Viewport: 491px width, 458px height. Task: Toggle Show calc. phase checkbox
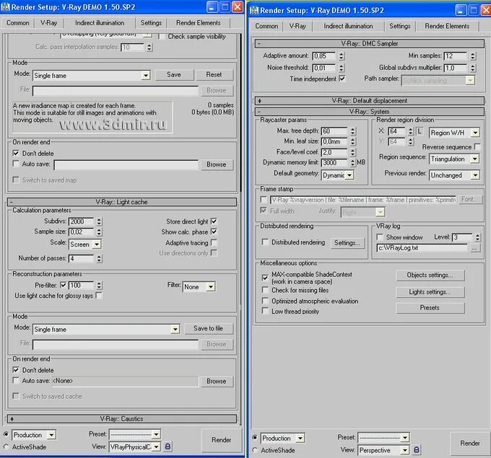point(214,232)
